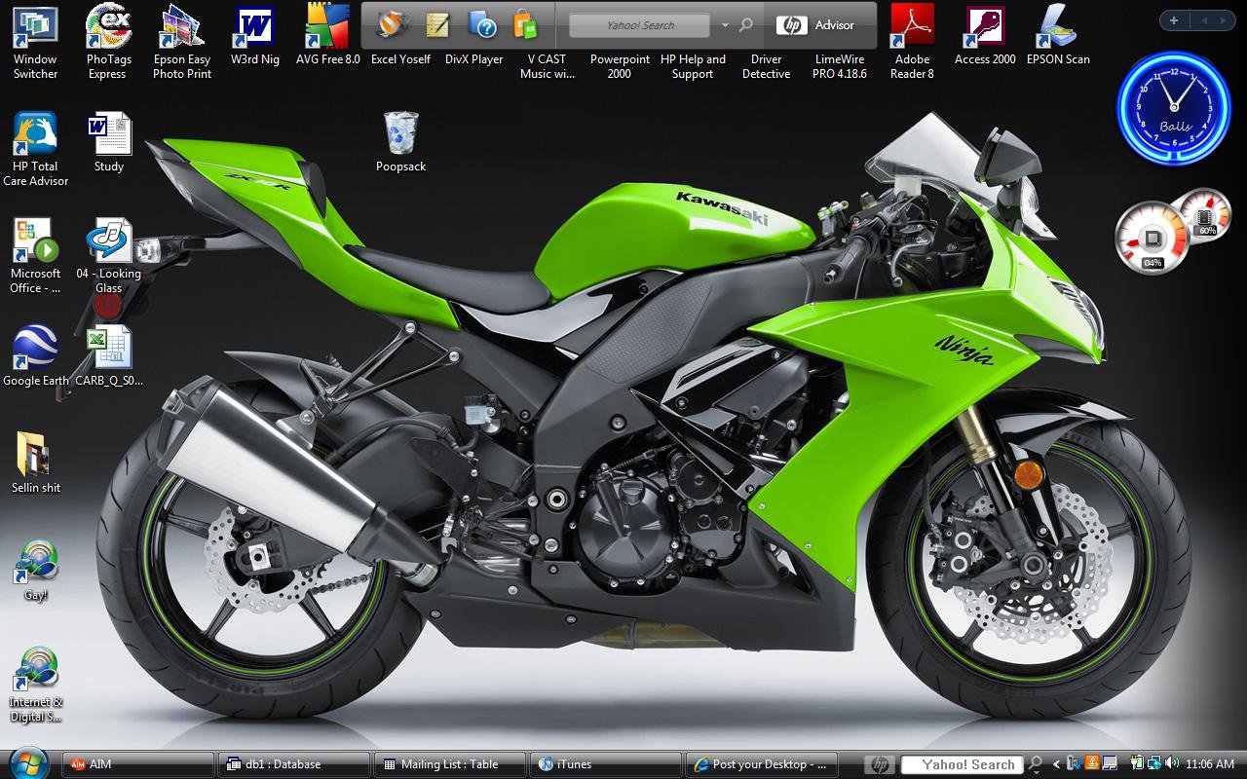This screenshot has height=779, width=1247.
Task: Click the blue neon Balls clock gadget
Action: 1174,108
